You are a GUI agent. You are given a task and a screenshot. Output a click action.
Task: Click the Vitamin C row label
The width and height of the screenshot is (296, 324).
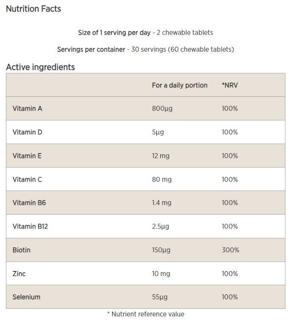pyautogui.click(x=28, y=179)
